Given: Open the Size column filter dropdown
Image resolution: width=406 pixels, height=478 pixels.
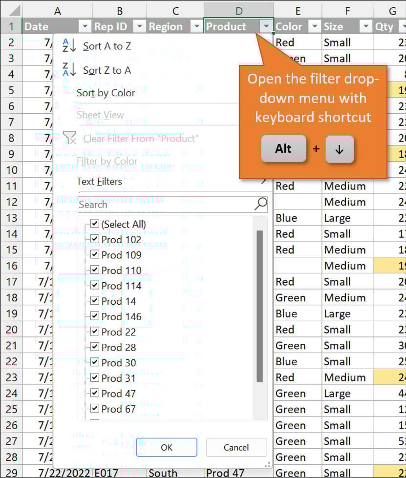Looking at the screenshot, I should pyautogui.click(x=365, y=27).
